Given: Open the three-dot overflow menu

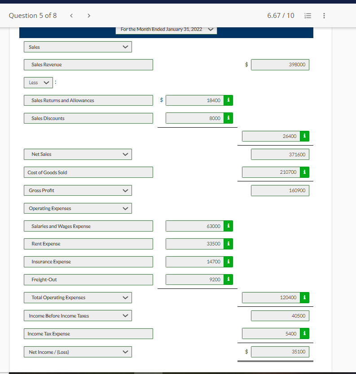Looking at the screenshot, I should tap(324, 15).
